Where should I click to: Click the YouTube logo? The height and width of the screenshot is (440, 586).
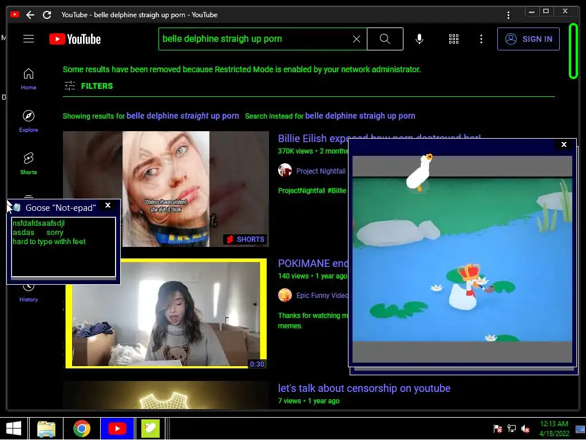[75, 39]
